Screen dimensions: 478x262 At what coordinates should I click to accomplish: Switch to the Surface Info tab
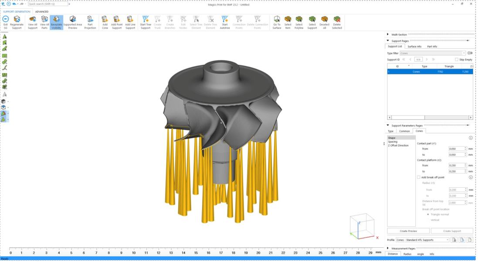[414, 46]
